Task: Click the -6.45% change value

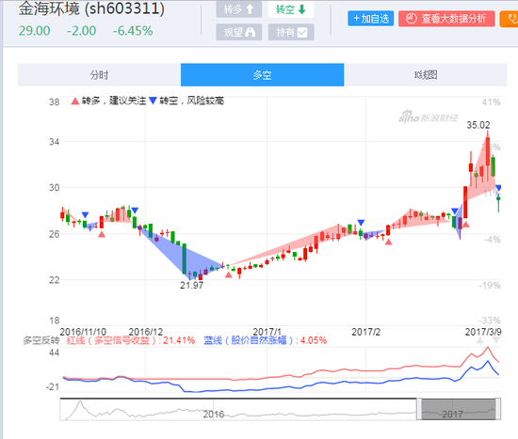Action: pos(133,31)
